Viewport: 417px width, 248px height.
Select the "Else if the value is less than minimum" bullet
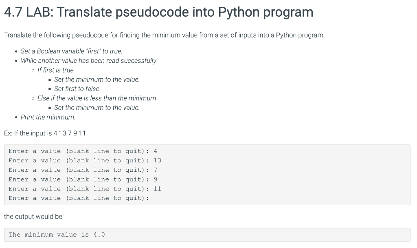pyautogui.click(x=97, y=98)
